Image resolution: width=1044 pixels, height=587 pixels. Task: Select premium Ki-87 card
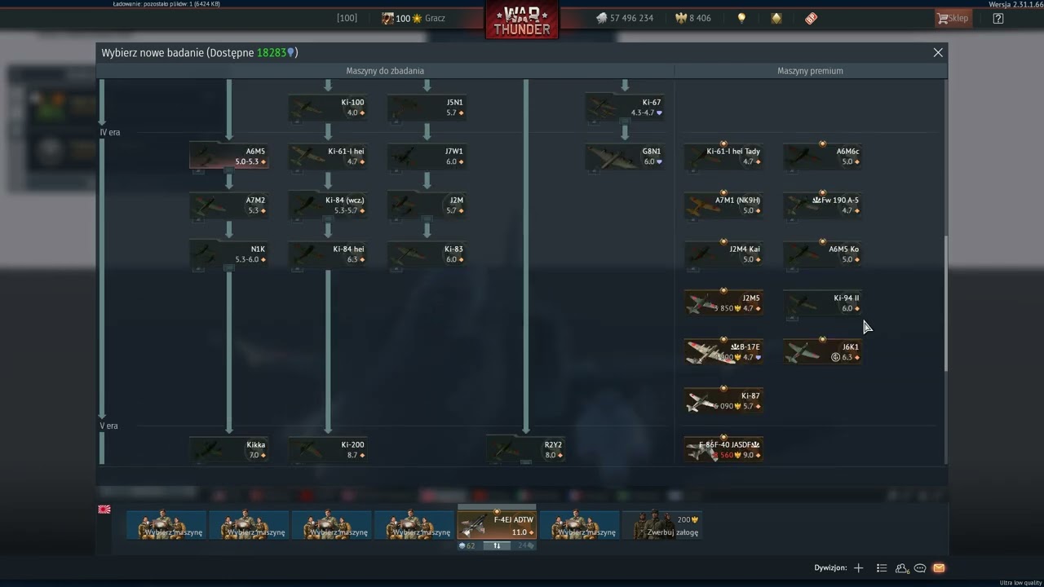click(723, 401)
